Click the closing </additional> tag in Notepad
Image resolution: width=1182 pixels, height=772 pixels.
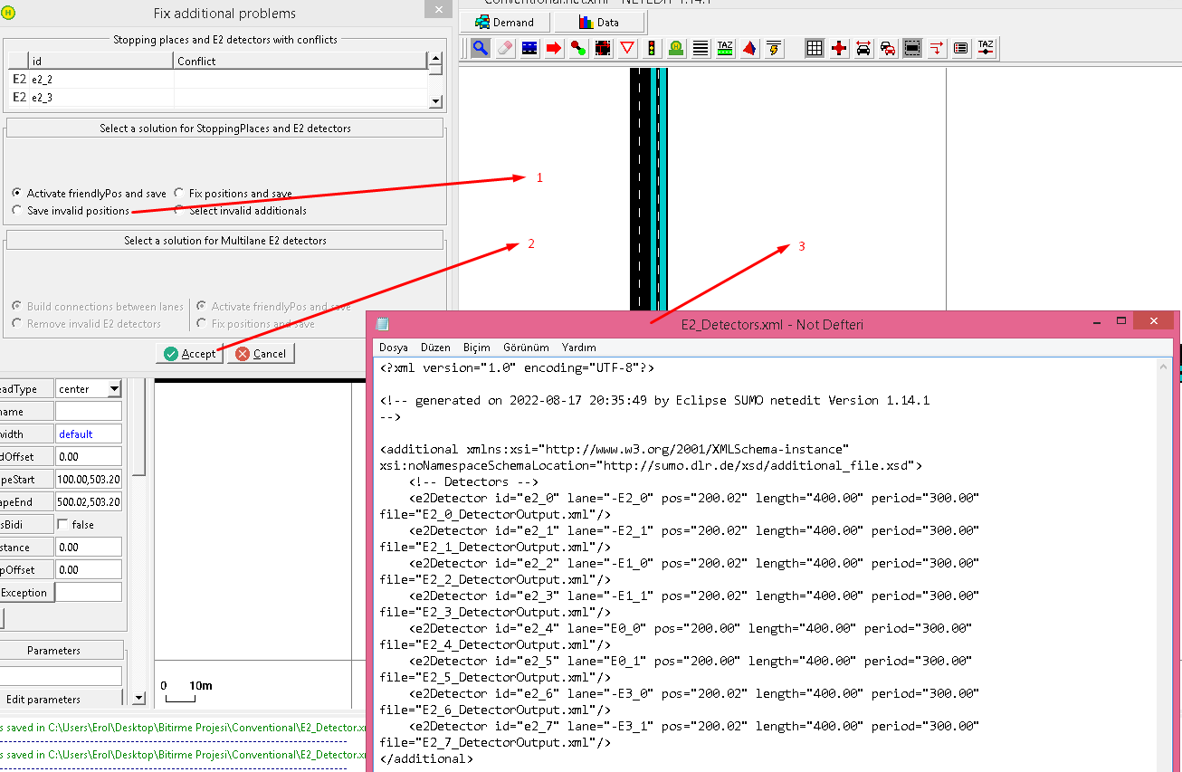(426, 758)
